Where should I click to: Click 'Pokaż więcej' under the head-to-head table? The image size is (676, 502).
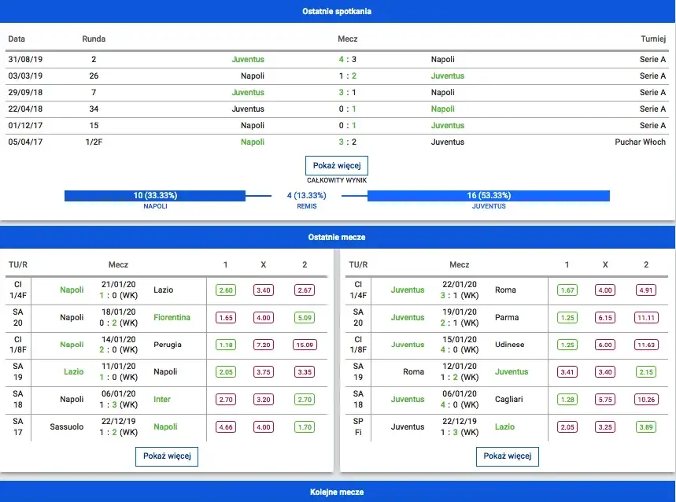pos(336,166)
